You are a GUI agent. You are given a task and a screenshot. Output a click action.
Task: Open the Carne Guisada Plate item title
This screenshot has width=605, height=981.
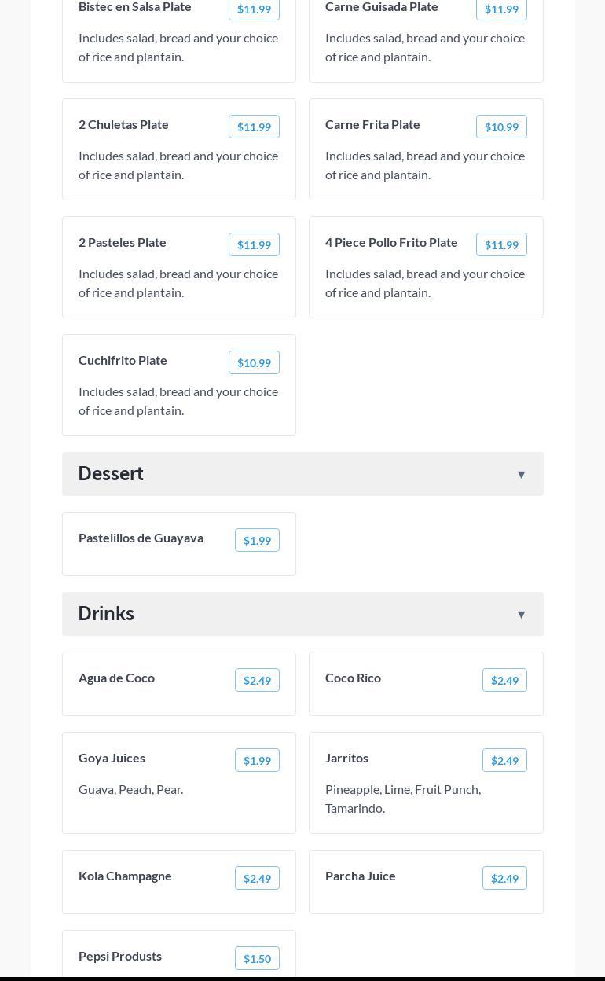382,7
